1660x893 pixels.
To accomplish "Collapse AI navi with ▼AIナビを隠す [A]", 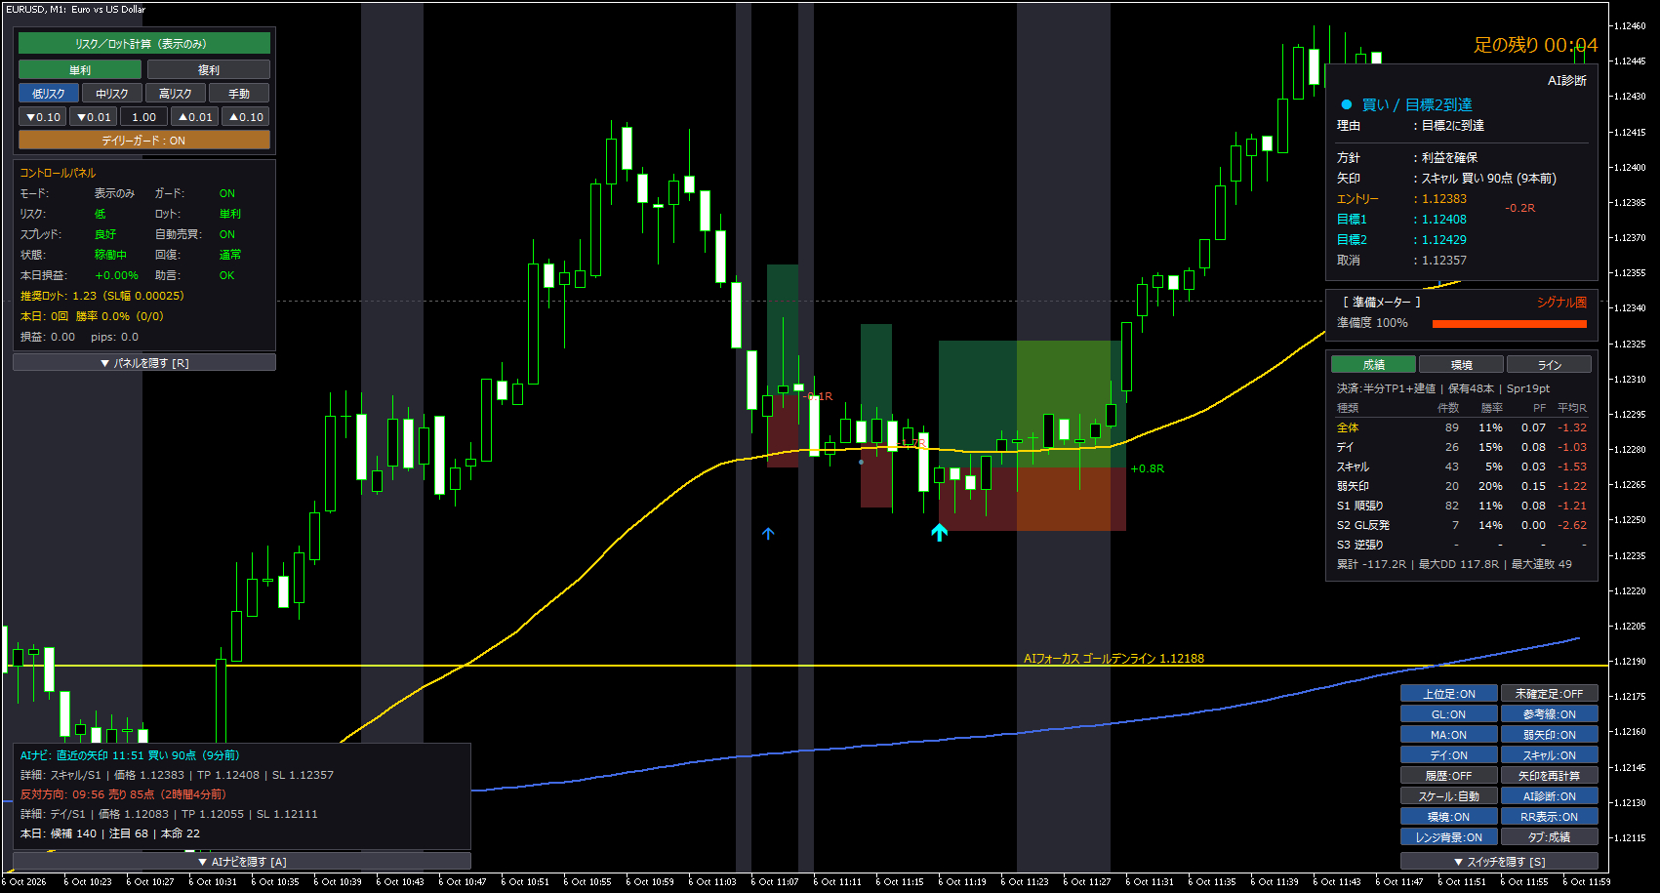I will click(242, 862).
